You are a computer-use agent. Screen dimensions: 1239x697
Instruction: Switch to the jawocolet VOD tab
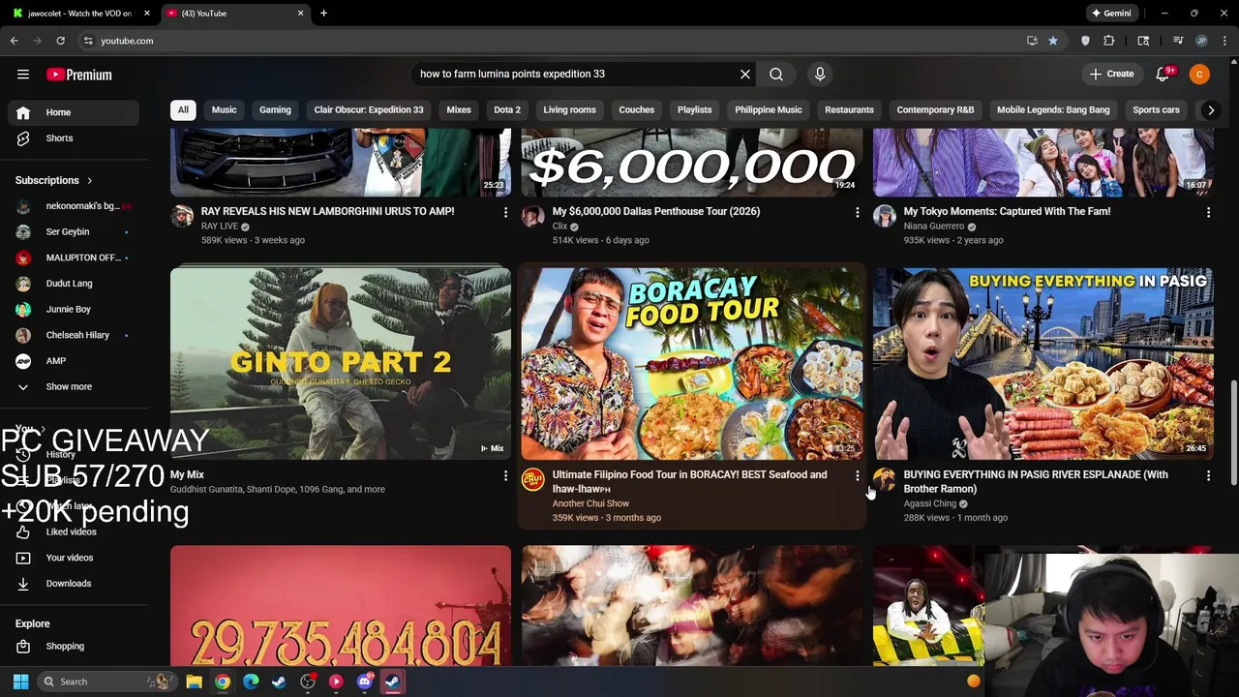(81, 14)
